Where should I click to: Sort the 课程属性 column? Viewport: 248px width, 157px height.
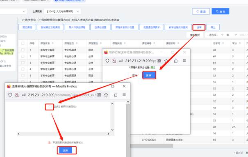[101, 43]
